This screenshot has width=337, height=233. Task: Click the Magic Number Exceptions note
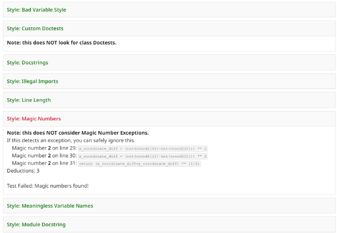tap(78, 133)
